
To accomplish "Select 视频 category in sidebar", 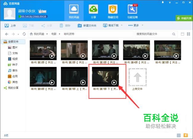I will pos(13,59).
